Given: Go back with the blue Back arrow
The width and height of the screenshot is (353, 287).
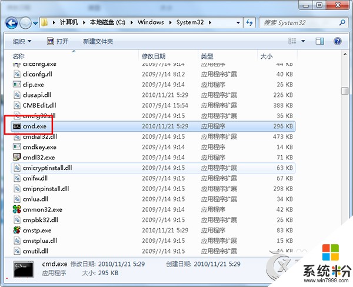Looking at the screenshot, I should [12, 23].
